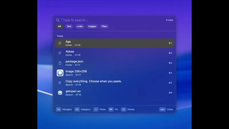Click the file icon beside package.json
This screenshot has height=129, width=229.
(x=60, y=63)
